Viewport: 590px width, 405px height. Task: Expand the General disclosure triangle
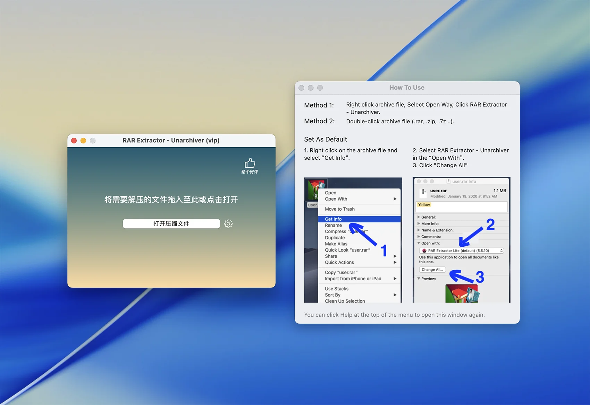coord(419,217)
